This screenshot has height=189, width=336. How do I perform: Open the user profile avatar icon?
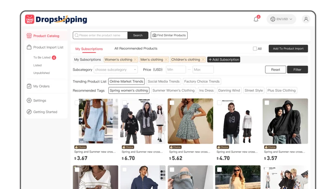306,19
